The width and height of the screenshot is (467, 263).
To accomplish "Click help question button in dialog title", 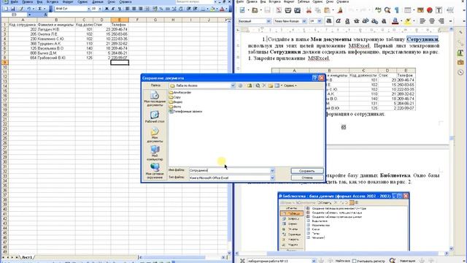I will click(x=314, y=78).
